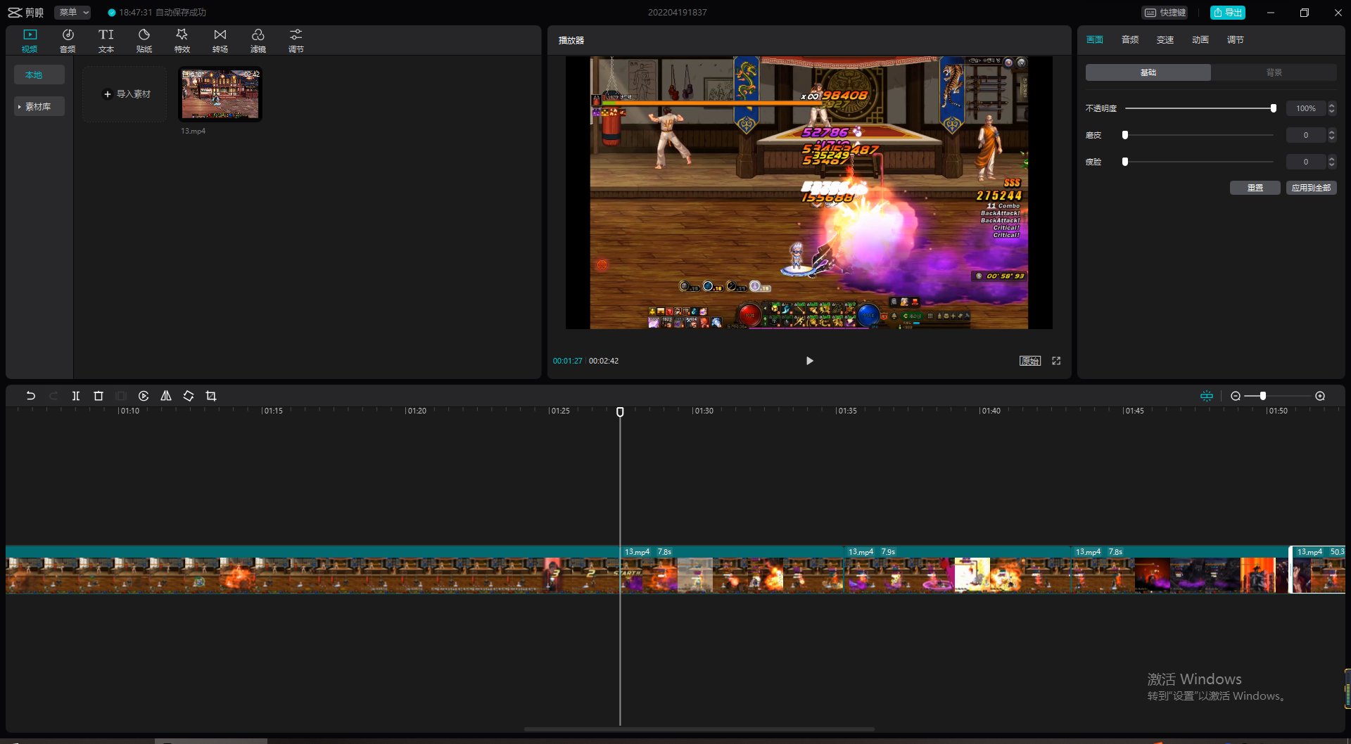Select the 13.mp4 50.3 timeline clip
The width and height of the screenshot is (1351, 744).
tap(1317, 570)
